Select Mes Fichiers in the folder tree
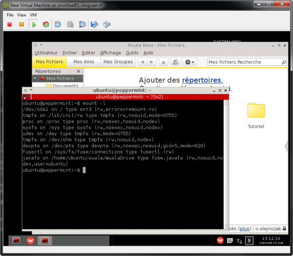Image resolution: width=293 pixels, height=256 pixels. coord(60,79)
